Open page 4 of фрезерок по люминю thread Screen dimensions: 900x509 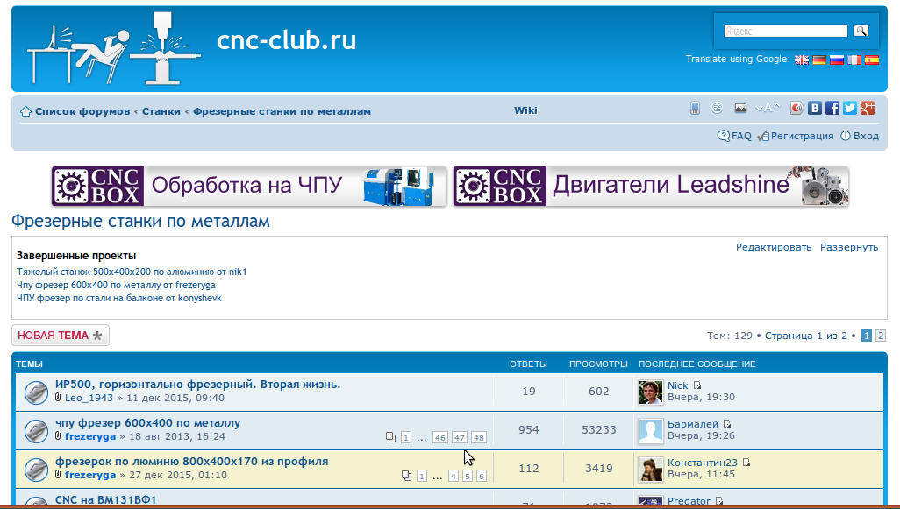454,476
